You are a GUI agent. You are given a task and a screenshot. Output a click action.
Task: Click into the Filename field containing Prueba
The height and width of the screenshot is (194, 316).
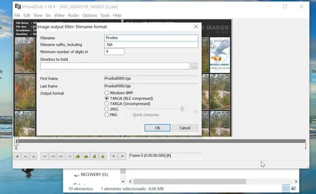click(x=151, y=38)
